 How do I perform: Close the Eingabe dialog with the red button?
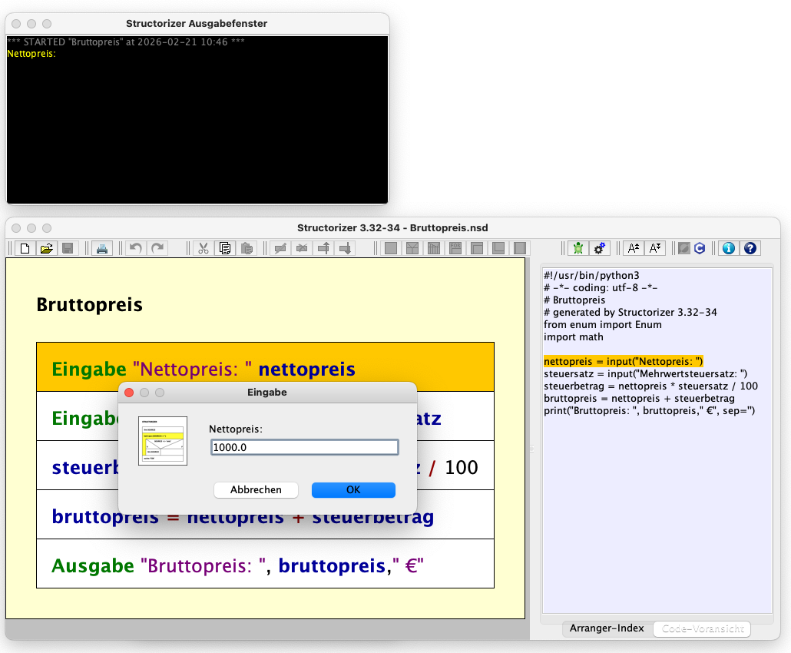pyautogui.click(x=129, y=393)
